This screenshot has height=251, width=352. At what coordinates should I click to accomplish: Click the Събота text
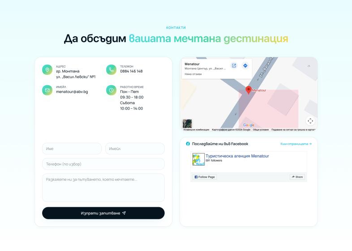[x=127, y=103]
